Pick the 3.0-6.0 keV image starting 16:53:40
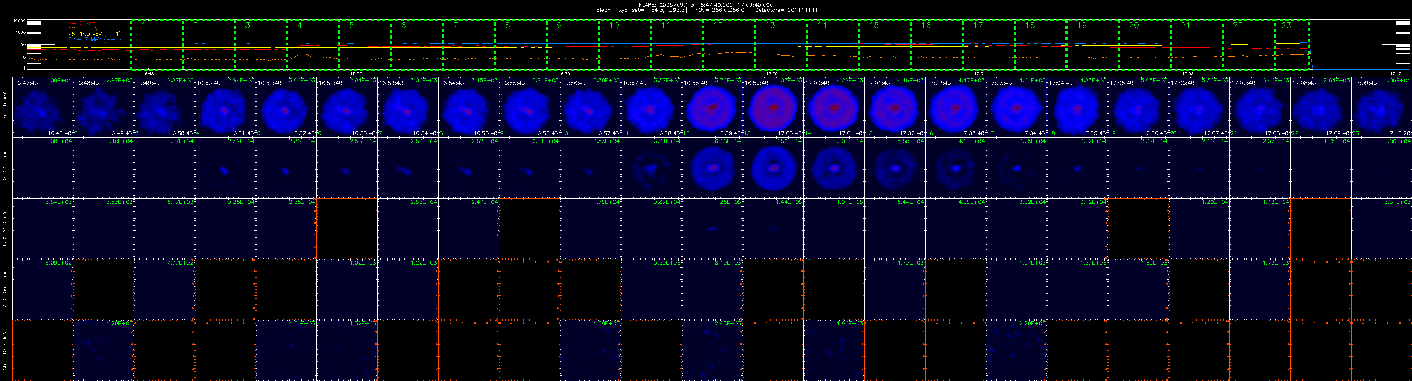This screenshot has width=1412, height=381. [408, 107]
